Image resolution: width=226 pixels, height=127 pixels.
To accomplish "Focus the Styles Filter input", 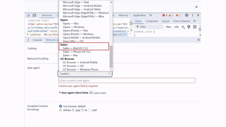I will [x=149, y=27].
